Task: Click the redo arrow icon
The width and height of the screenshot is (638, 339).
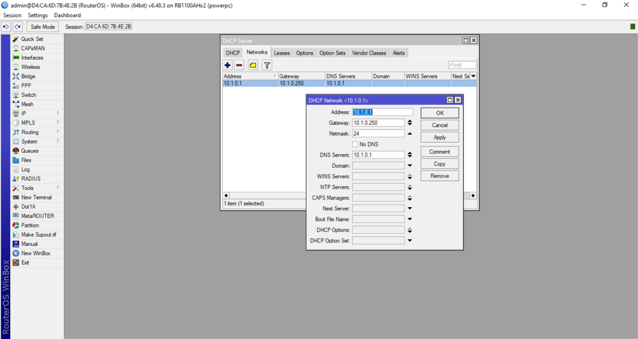Action: click(x=18, y=27)
